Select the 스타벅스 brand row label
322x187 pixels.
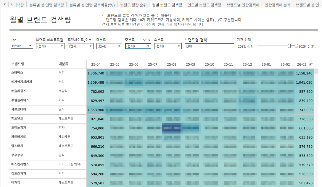point(17,73)
